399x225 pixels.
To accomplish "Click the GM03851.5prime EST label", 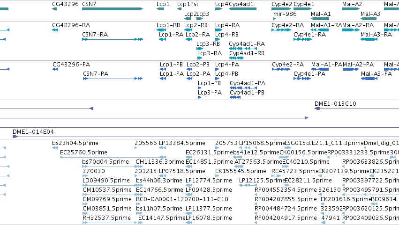I will coord(107,209).
